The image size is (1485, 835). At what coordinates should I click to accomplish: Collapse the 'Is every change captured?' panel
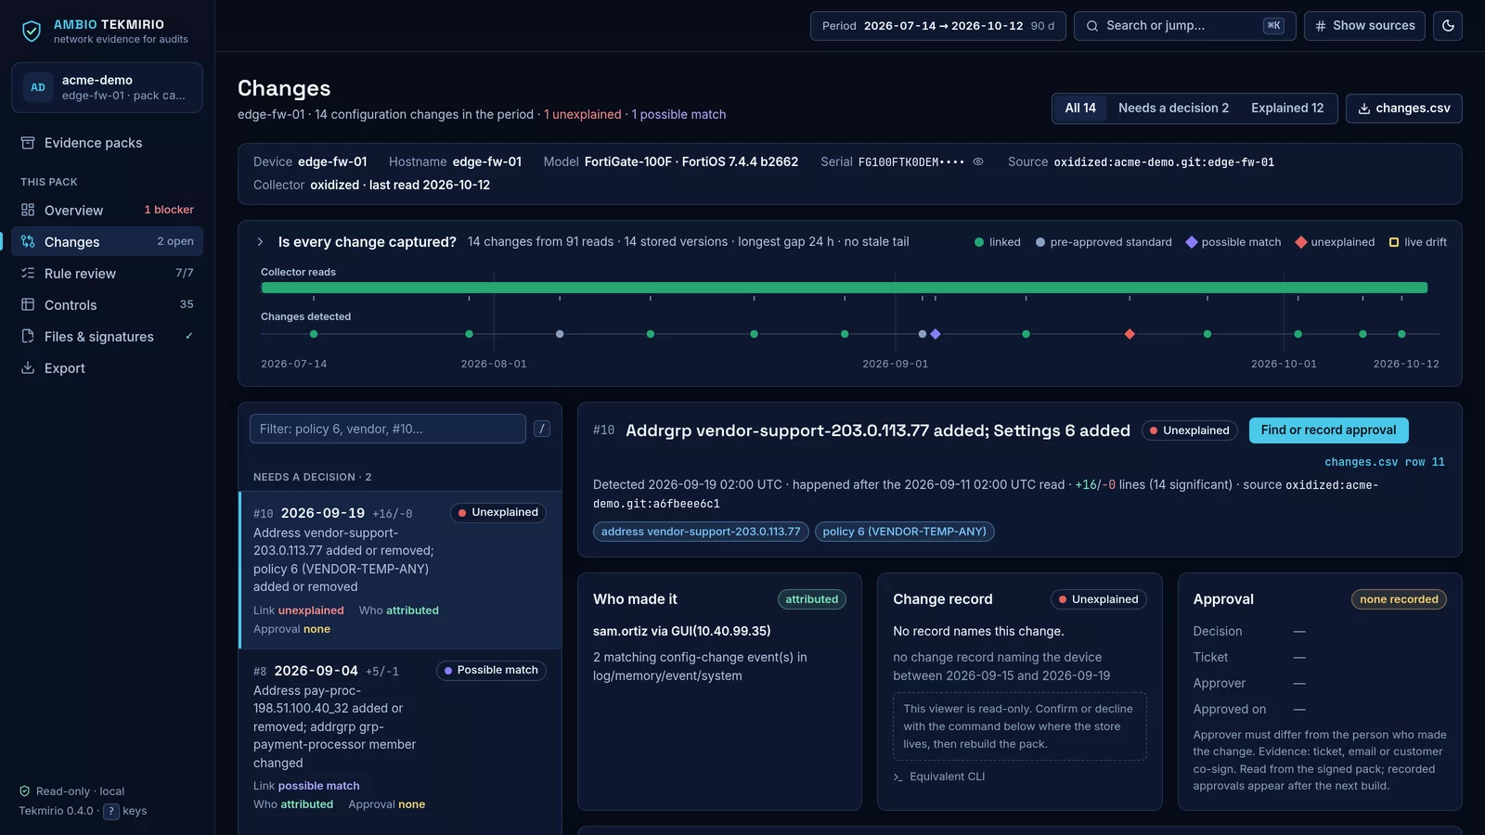click(260, 242)
